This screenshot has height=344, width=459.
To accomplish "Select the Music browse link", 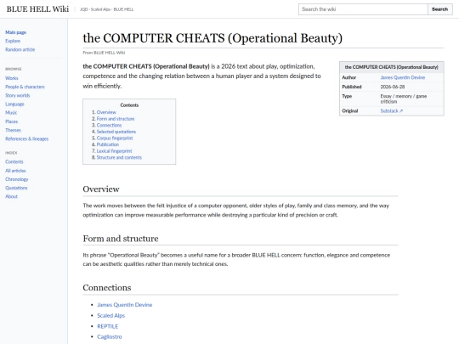I will [11, 113].
